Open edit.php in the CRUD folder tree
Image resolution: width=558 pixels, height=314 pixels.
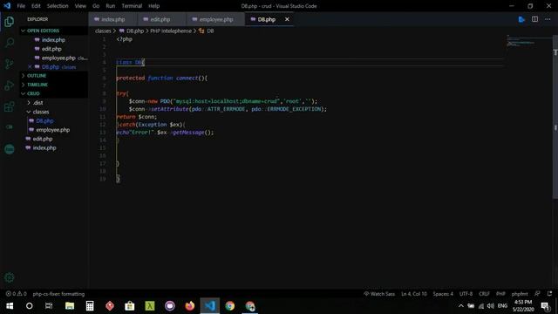[43, 139]
